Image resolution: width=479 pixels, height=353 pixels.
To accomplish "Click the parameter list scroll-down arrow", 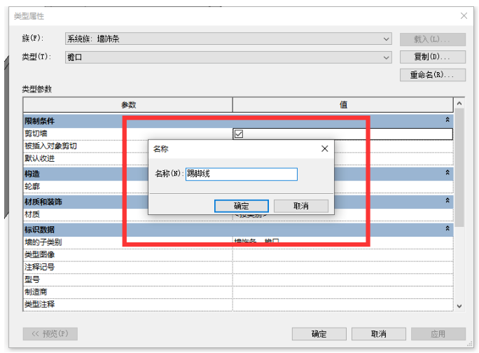I will click(459, 306).
